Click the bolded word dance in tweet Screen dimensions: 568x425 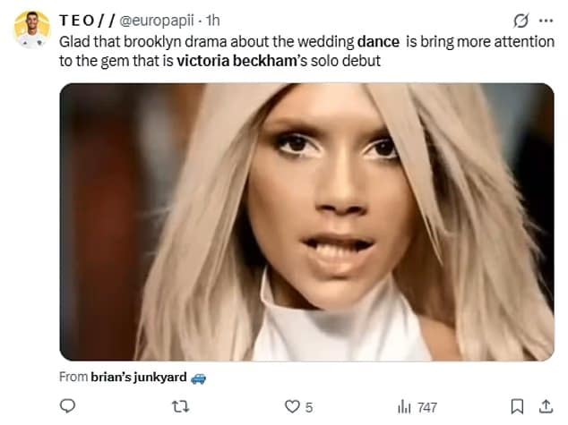[377, 41]
